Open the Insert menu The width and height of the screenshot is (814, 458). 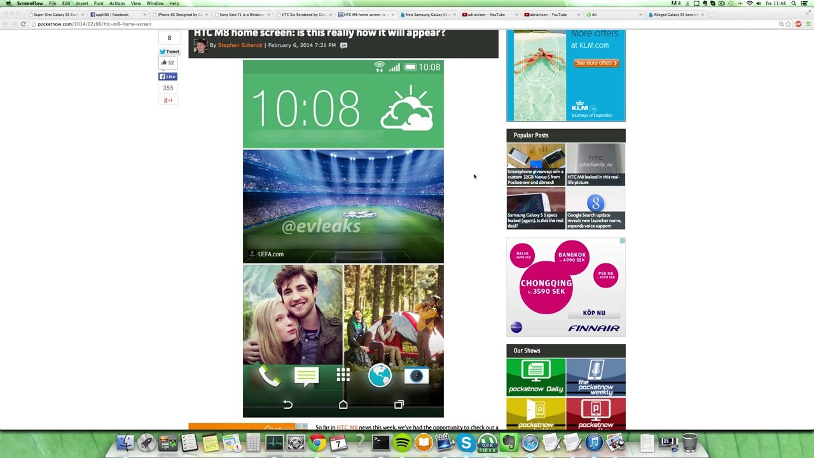click(x=82, y=3)
